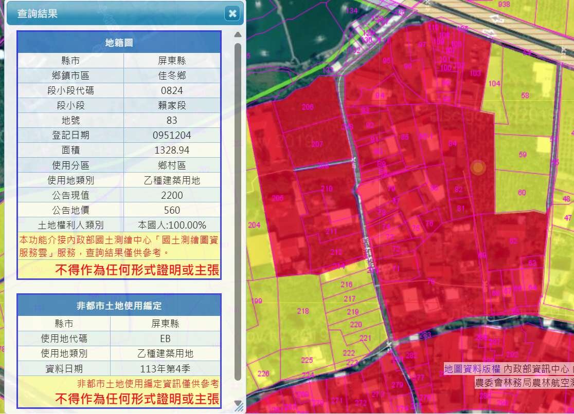Pick yellow parcel 60 on the map
The width and height of the screenshot is (574, 414).
pyautogui.click(x=522, y=193)
